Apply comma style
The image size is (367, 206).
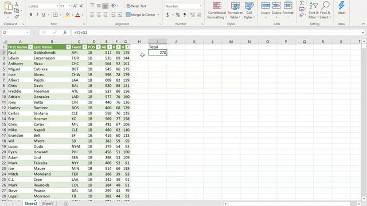(185, 15)
